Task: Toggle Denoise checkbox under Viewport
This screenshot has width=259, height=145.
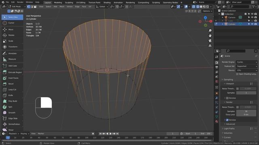Action: coord(227,98)
